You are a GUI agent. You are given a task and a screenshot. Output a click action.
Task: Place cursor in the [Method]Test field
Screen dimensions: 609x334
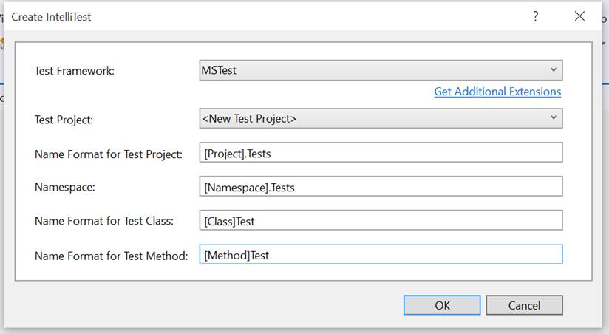[381, 255]
